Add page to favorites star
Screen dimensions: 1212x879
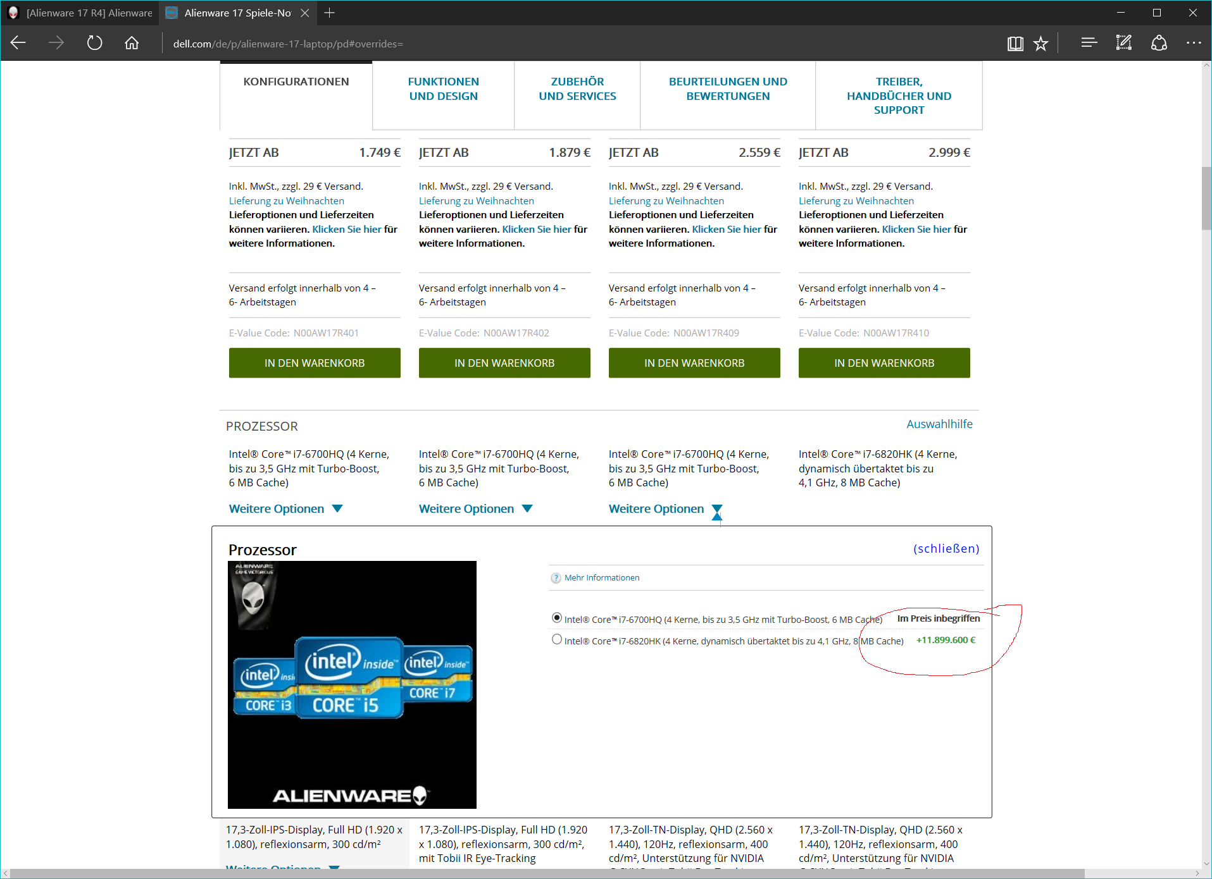coord(1040,43)
